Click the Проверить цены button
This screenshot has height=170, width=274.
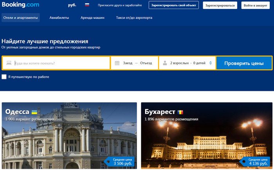[x=244, y=63]
